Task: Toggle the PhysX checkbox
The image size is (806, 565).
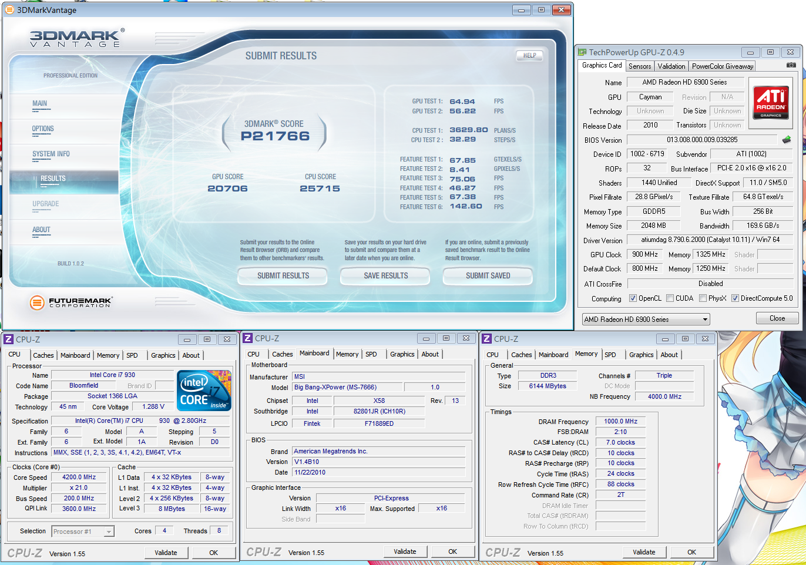Action: pos(703,298)
